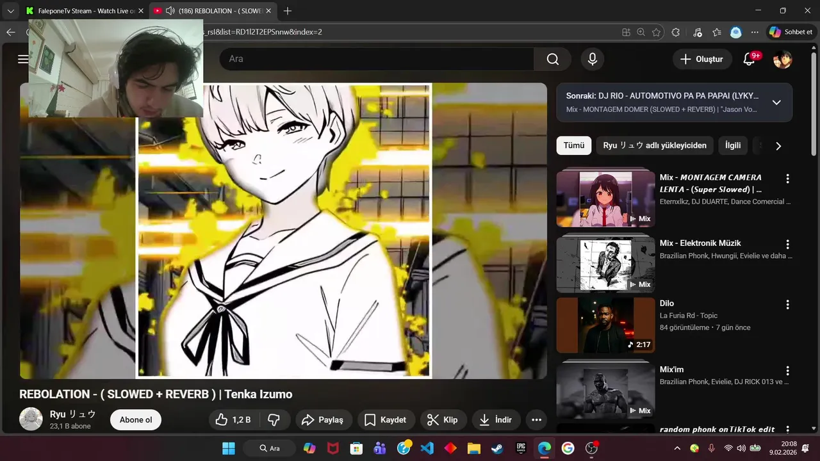This screenshot has width=820, height=461.
Task: Show hidden system tray icons chevron
Action: (677, 448)
